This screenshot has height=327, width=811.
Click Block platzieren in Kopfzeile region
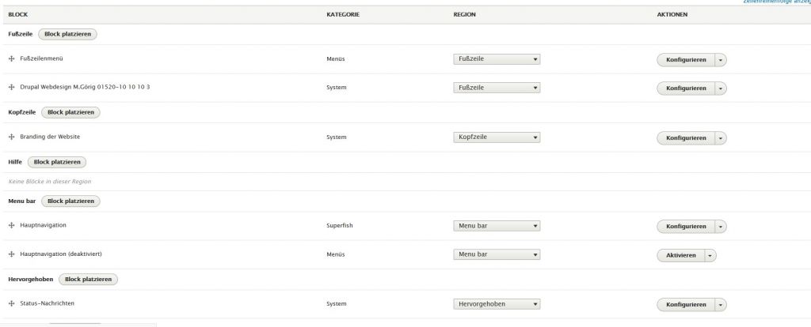(70, 112)
